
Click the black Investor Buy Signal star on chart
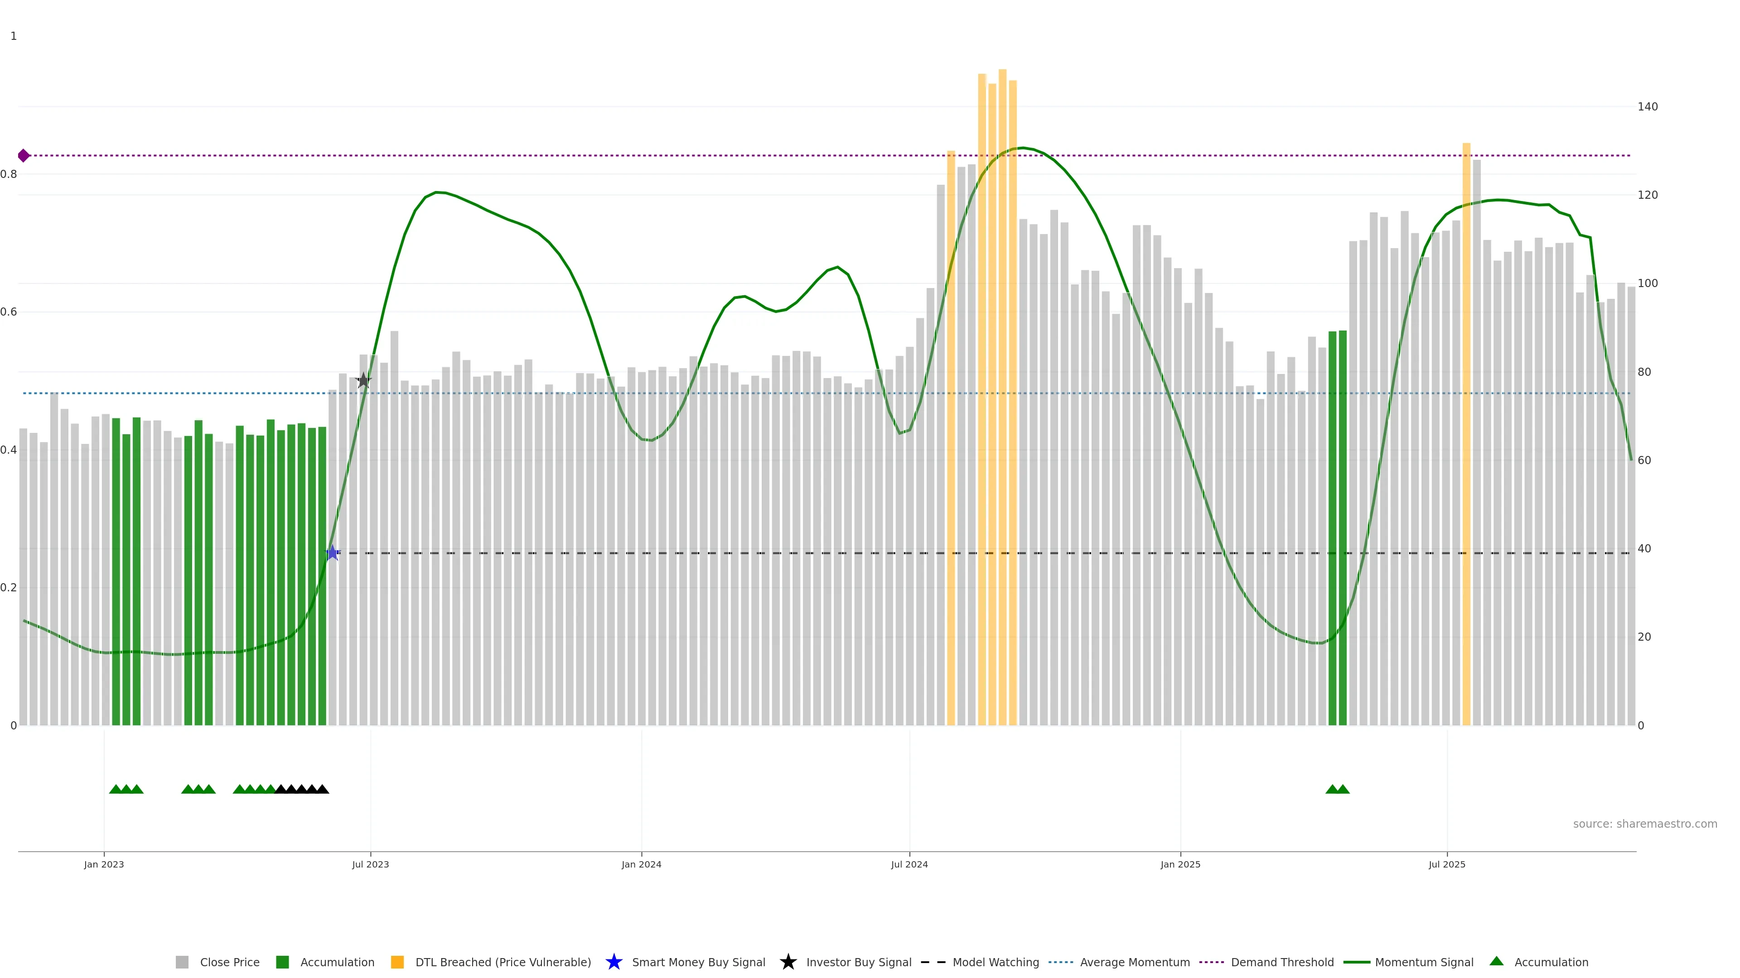click(363, 380)
